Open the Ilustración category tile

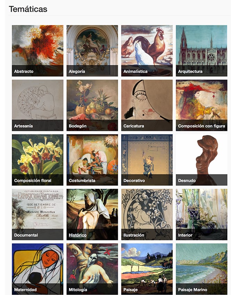tap(147, 214)
